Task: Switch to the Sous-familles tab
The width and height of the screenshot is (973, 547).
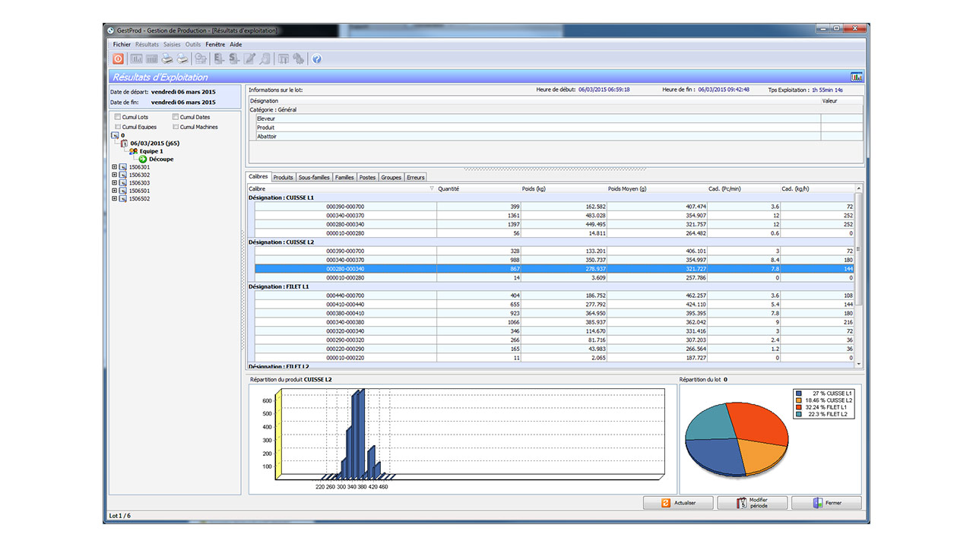Action: tap(314, 177)
